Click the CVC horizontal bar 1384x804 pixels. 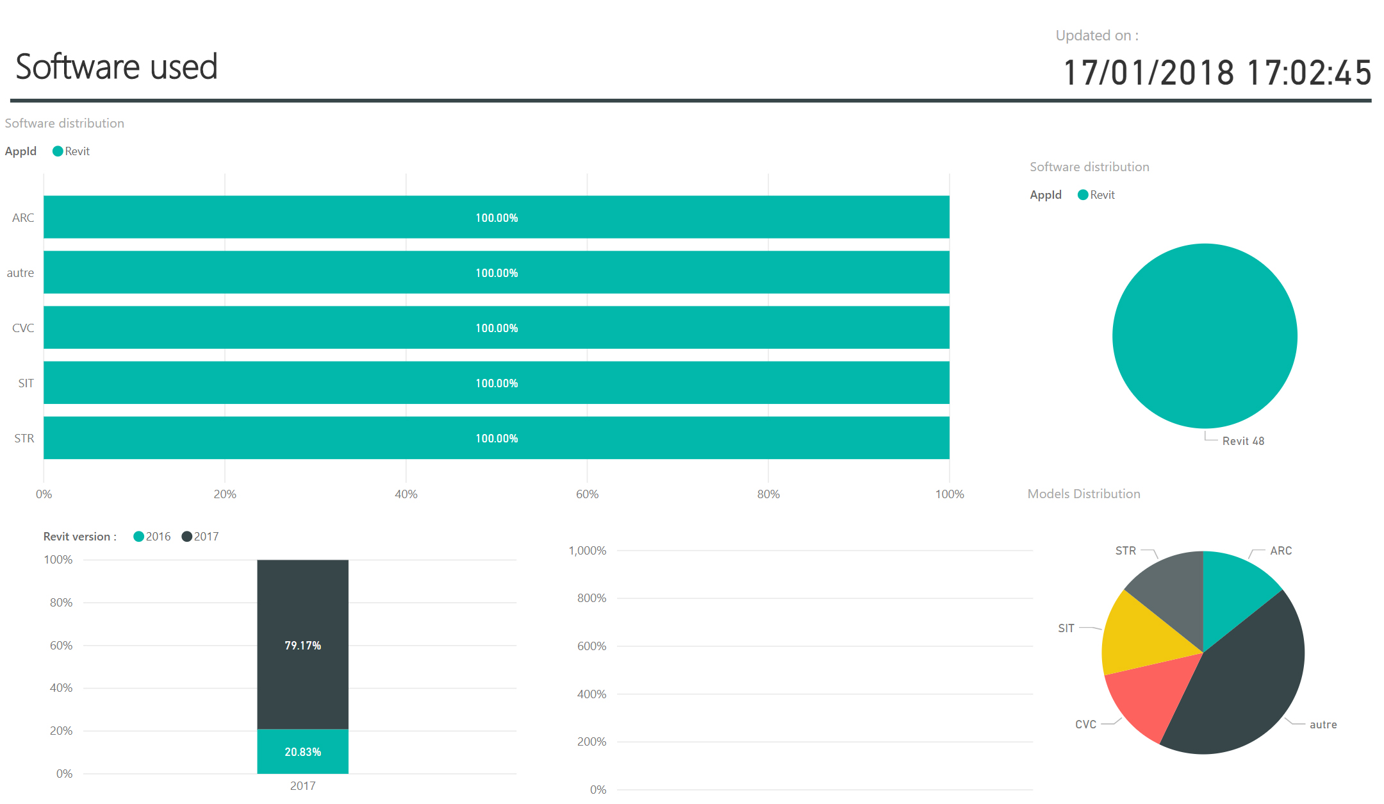(x=497, y=328)
